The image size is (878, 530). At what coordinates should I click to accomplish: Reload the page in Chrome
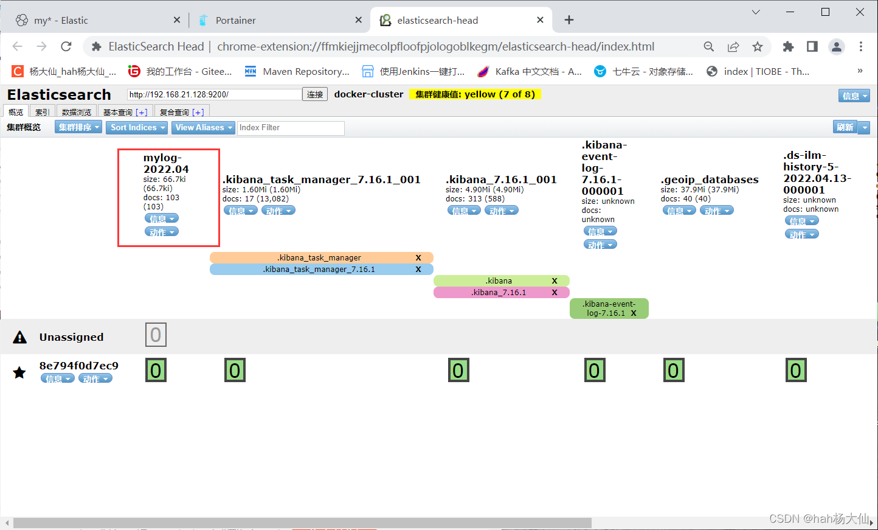coord(66,46)
